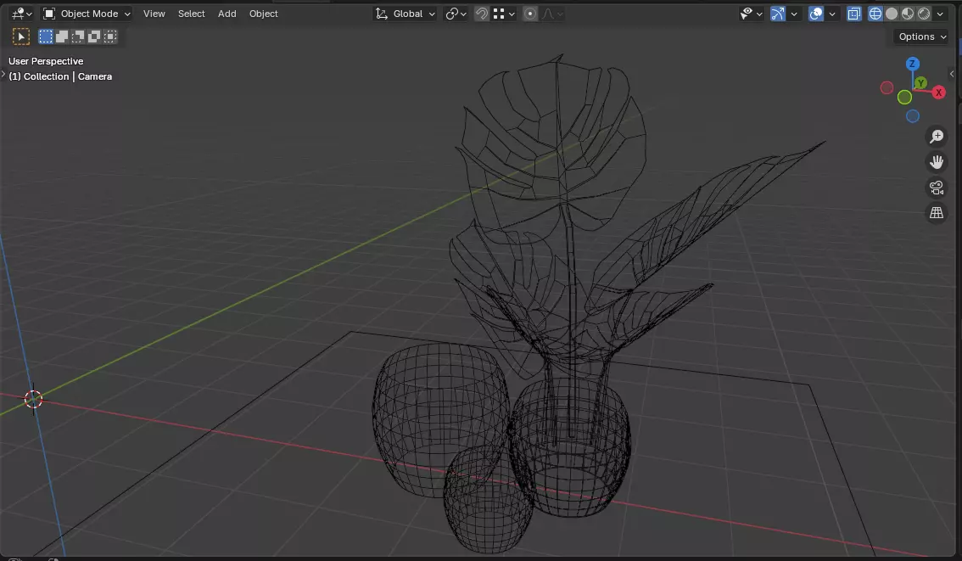Switch to Rendered viewport shading
Image resolution: width=962 pixels, height=561 pixels.
(923, 14)
